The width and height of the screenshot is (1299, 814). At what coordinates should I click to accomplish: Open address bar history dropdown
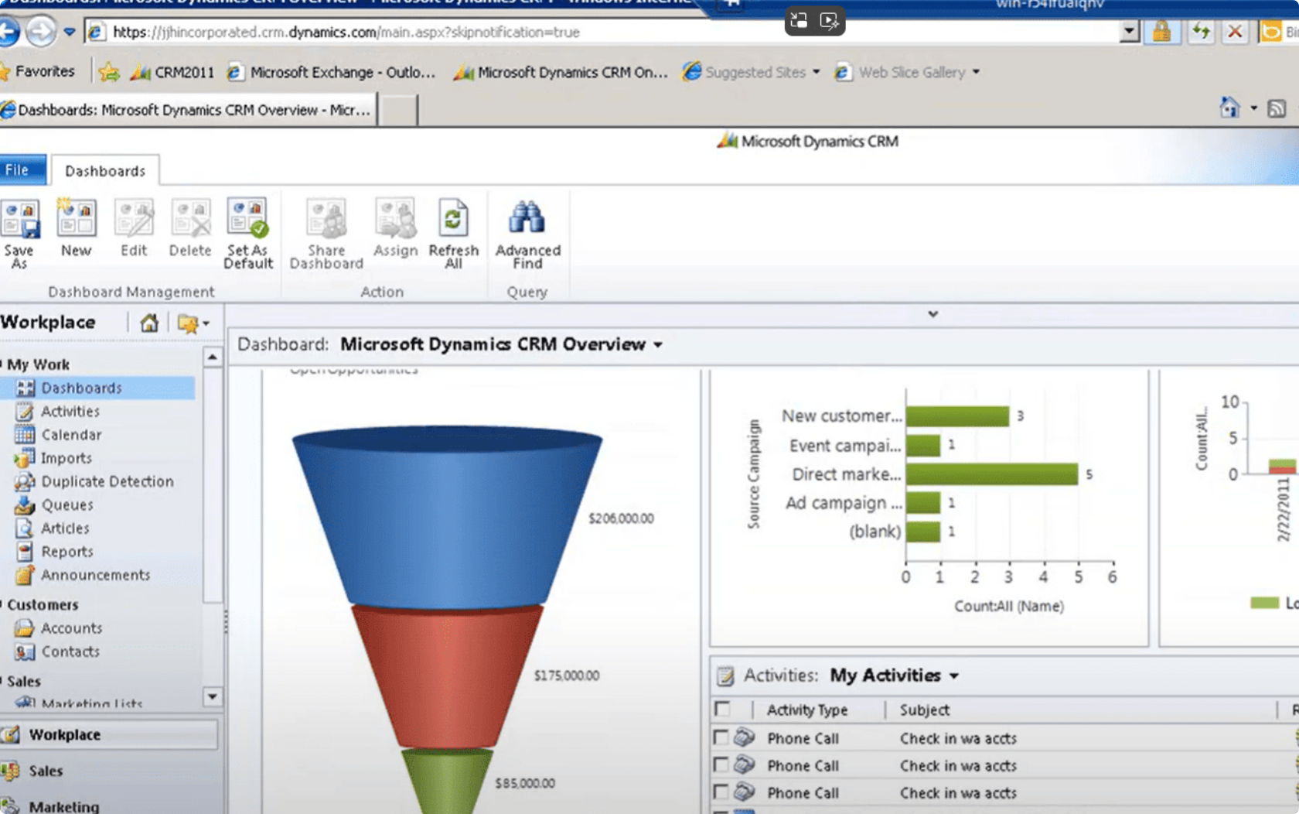tap(1130, 32)
